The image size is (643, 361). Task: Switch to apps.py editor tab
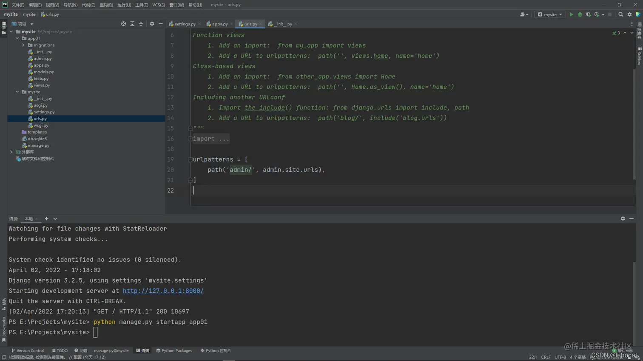(218, 24)
